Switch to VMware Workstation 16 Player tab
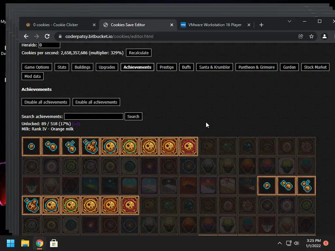335x251 pixels. (215, 25)
